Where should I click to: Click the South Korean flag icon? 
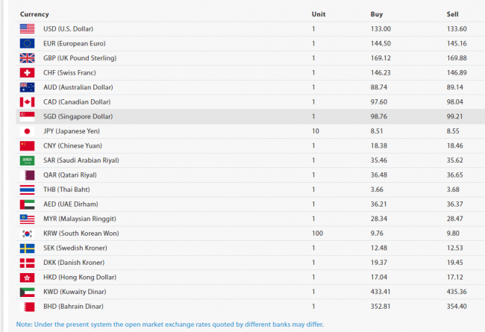(x=27, y=233)
